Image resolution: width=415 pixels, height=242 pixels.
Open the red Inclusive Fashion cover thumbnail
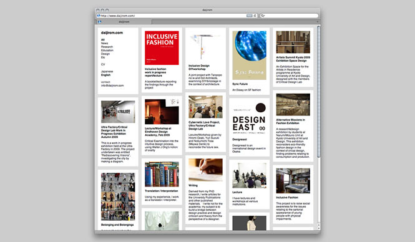click(162, 48)
